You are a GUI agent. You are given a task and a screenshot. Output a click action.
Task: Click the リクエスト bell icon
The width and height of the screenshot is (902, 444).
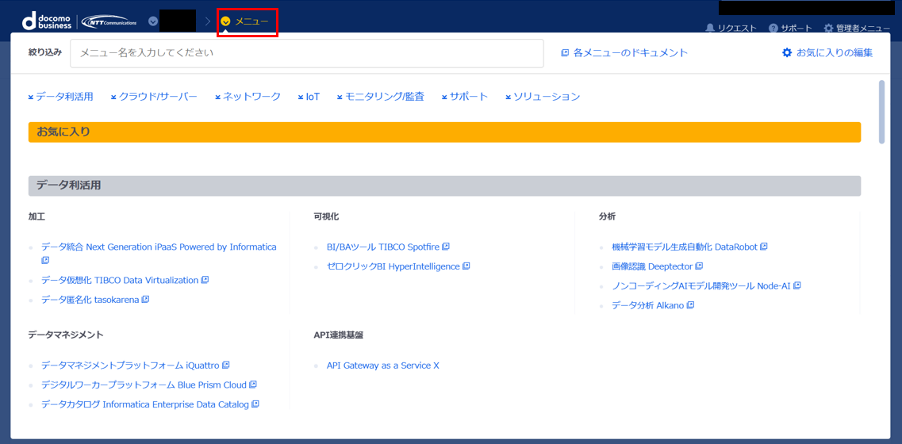pos(710,28)
